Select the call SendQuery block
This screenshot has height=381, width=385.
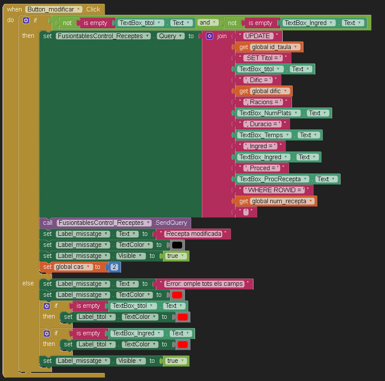[48, 223]
